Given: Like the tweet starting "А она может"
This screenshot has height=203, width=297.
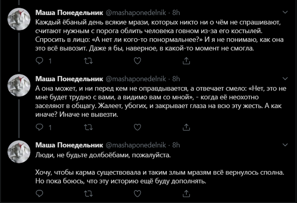Looking at the screenshot, I should pos(137,127).
